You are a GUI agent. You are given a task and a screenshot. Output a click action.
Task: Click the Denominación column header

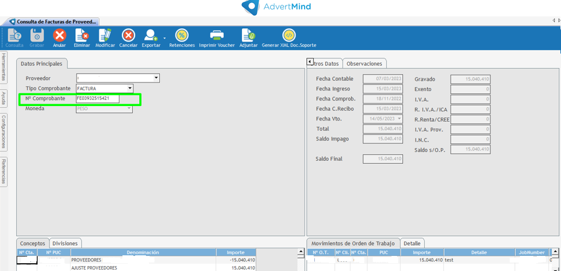143,252
